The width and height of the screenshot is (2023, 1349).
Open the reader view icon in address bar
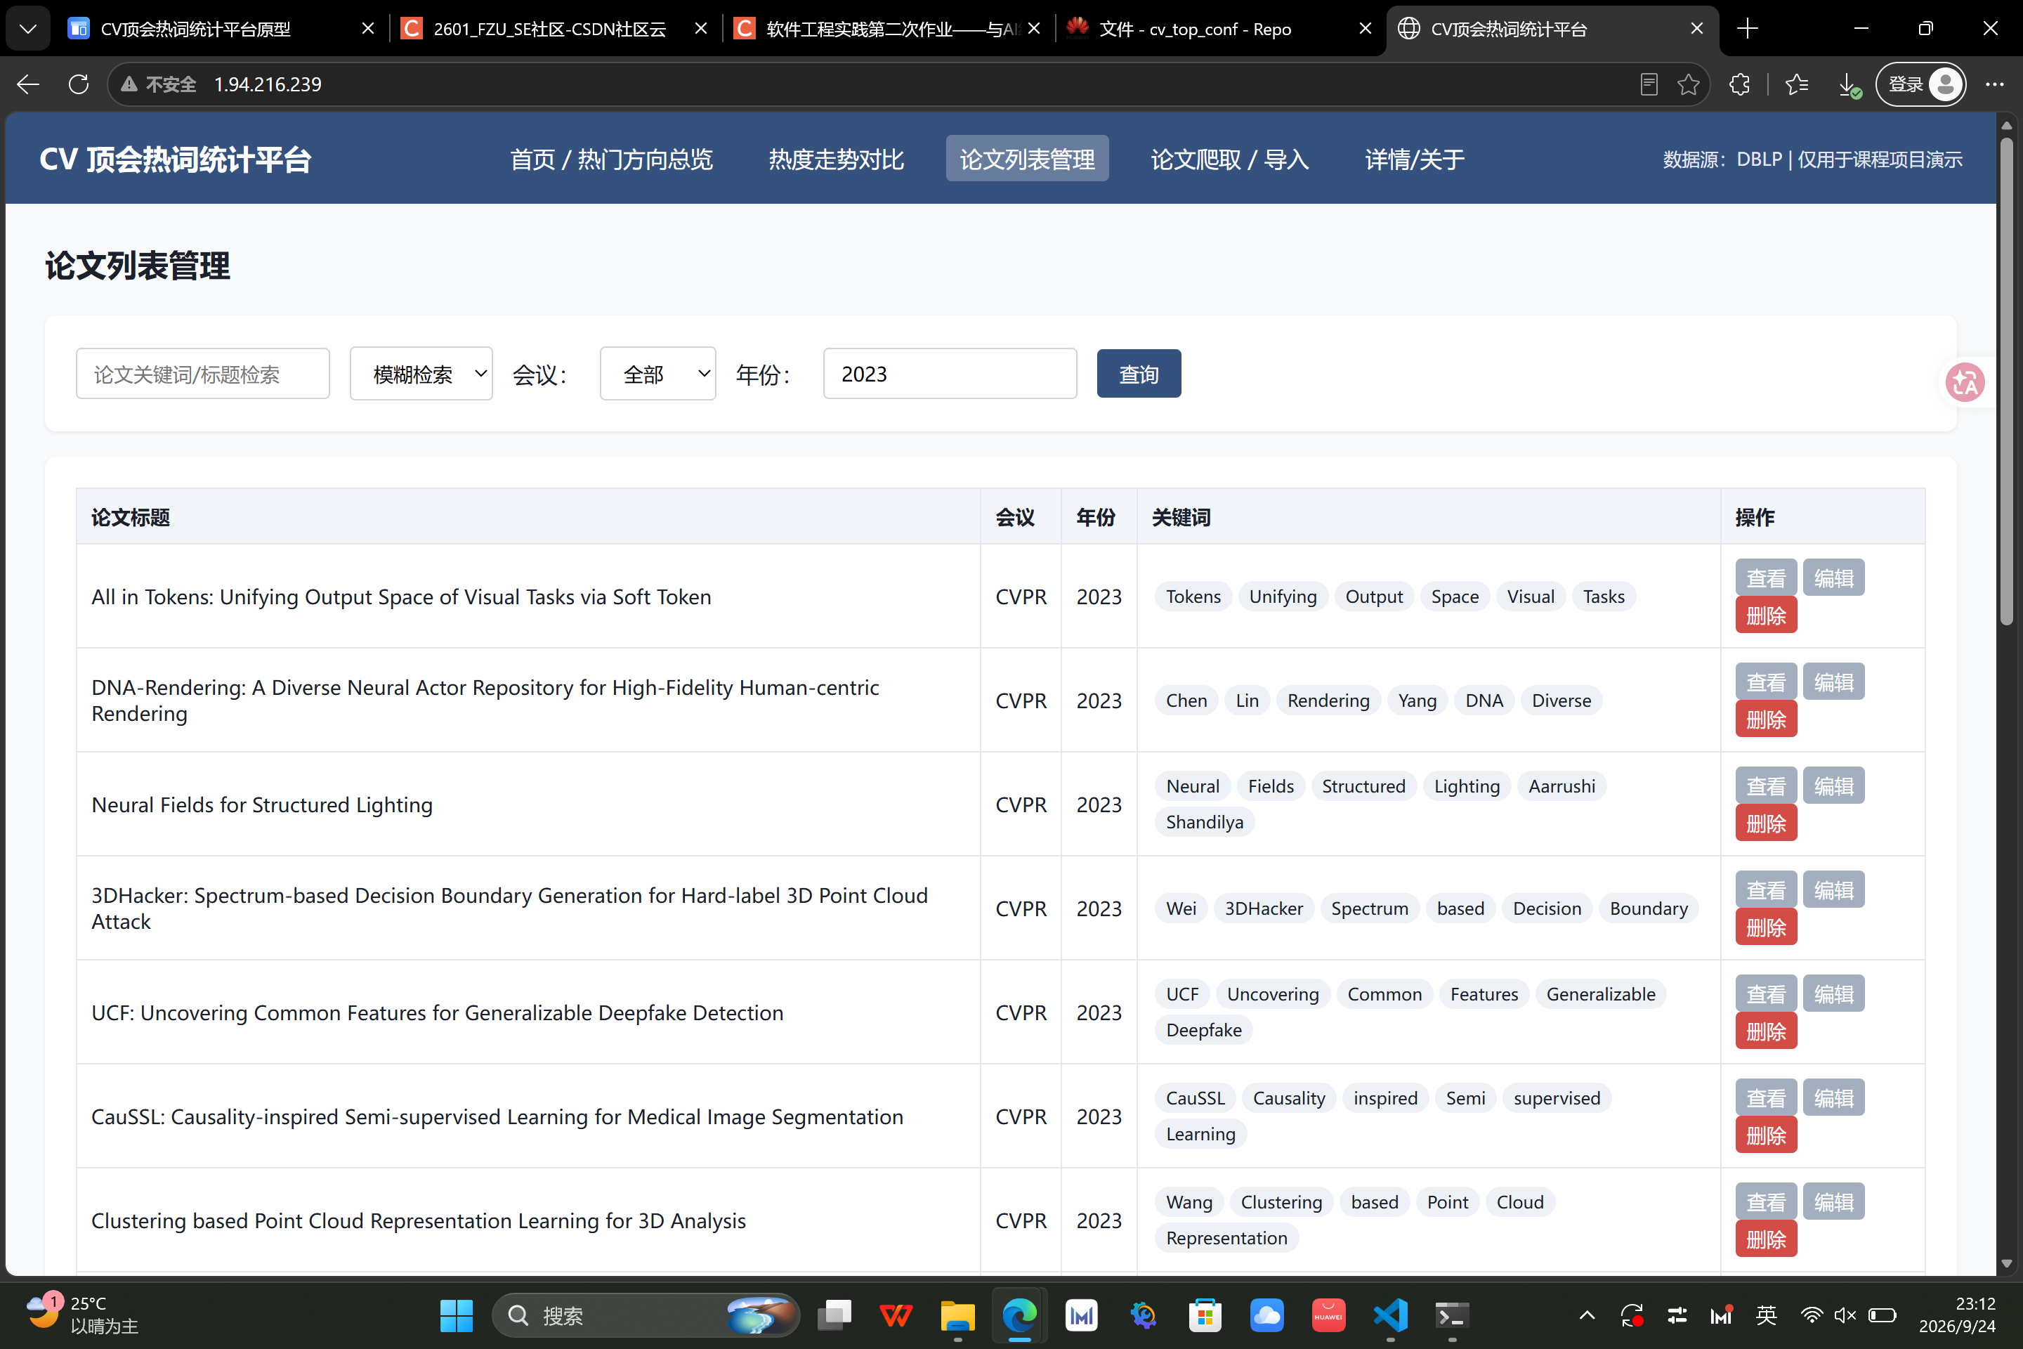[1649, 84]
